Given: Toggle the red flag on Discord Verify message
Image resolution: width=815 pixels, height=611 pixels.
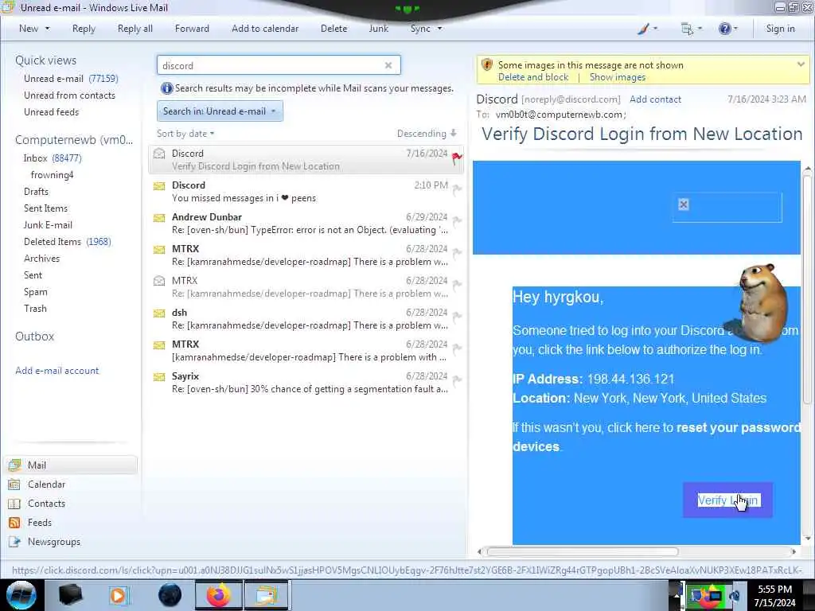Looking at the screenshot, I should pyautogui.click(x=457, y=158).
